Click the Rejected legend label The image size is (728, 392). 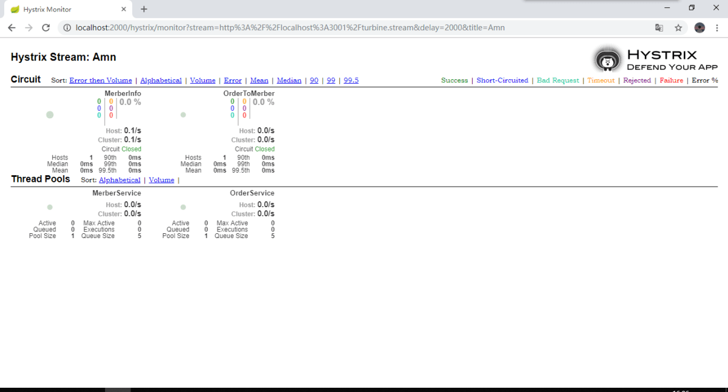(x=637, y=81)
